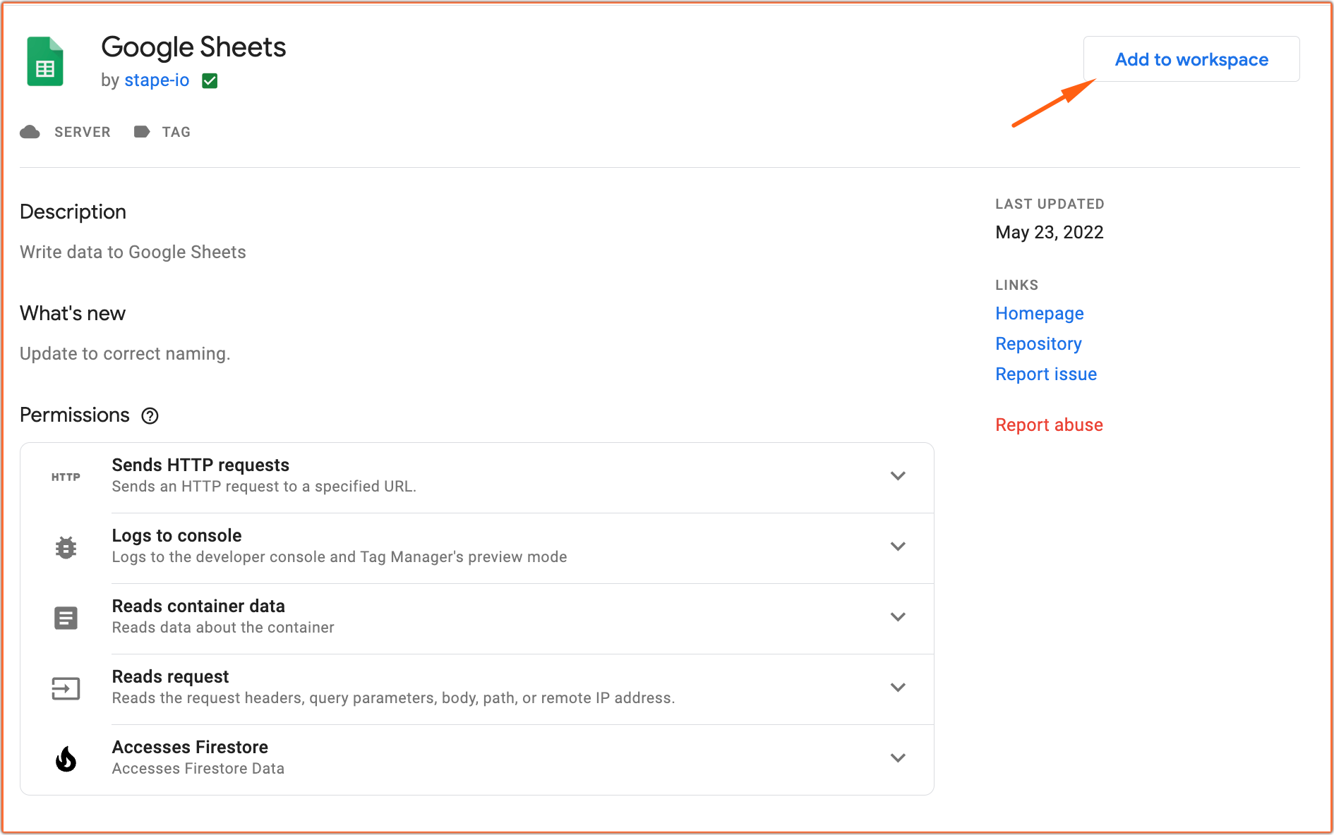
Task: Click the 'Sends HTTP requests' title text
Action: point(200,465)
